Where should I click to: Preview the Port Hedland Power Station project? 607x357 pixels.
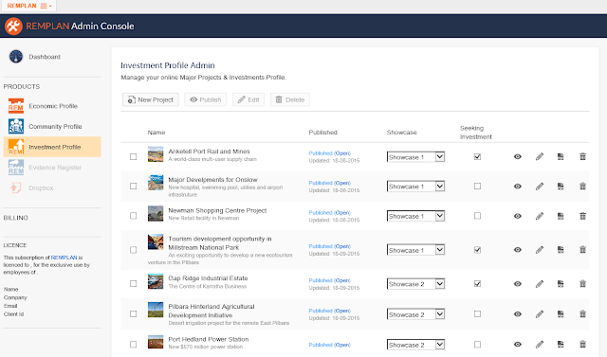pos(518,345)
